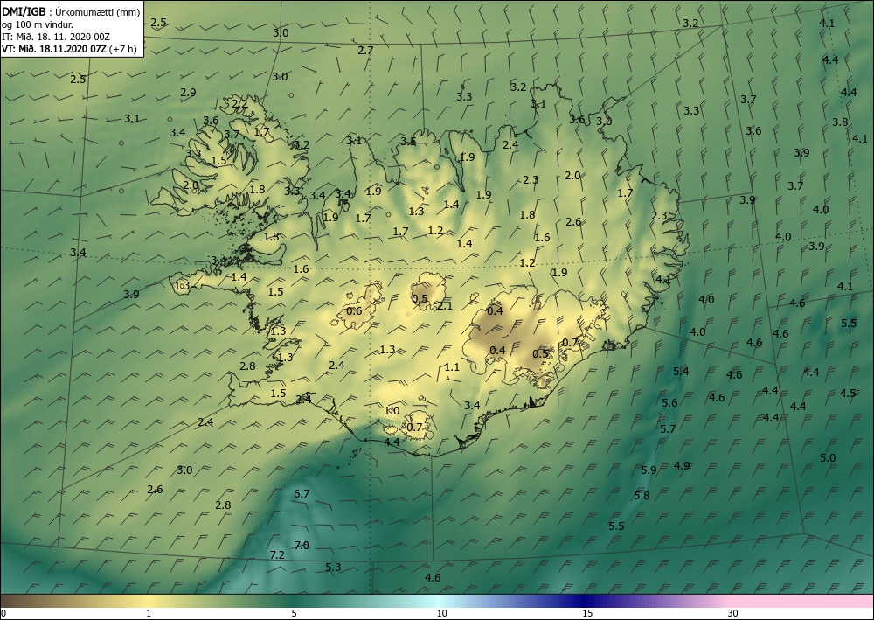Screen dimensions: 874x620
Task: Click the '5.4' value southeast of Iceland
Action: pos(681,371)
